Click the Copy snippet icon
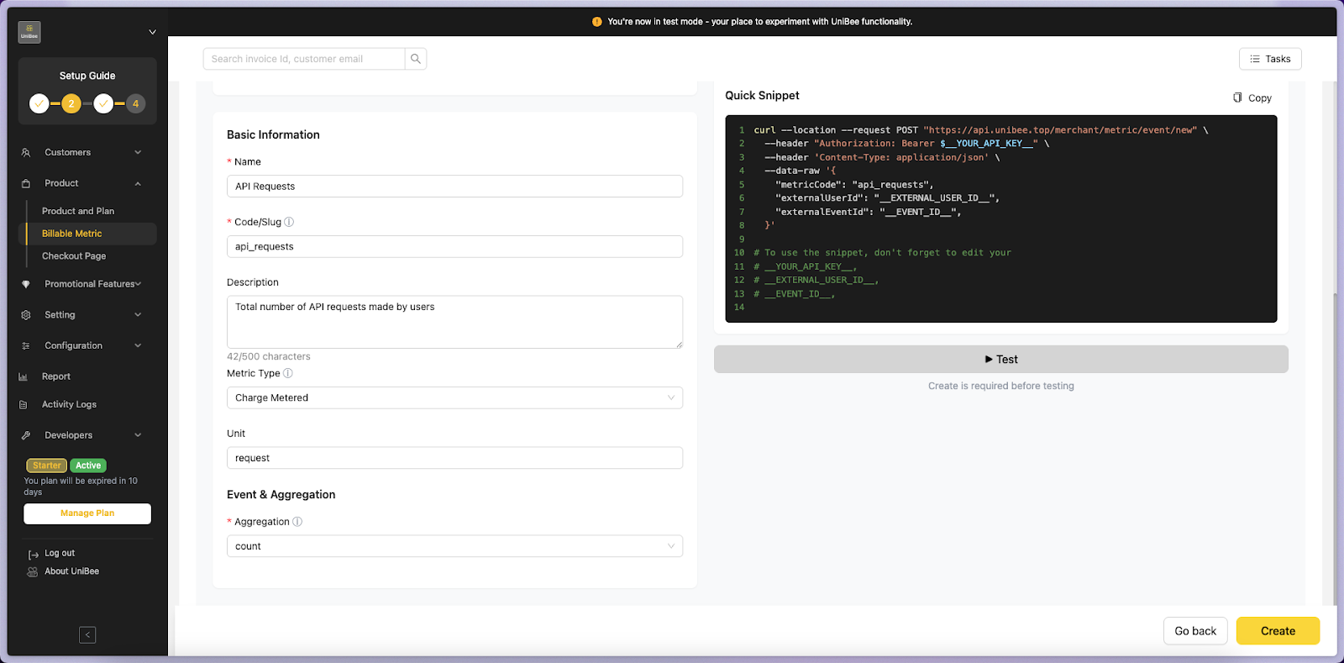This screenshot has height=663, width=1344. pos(1237,97)
